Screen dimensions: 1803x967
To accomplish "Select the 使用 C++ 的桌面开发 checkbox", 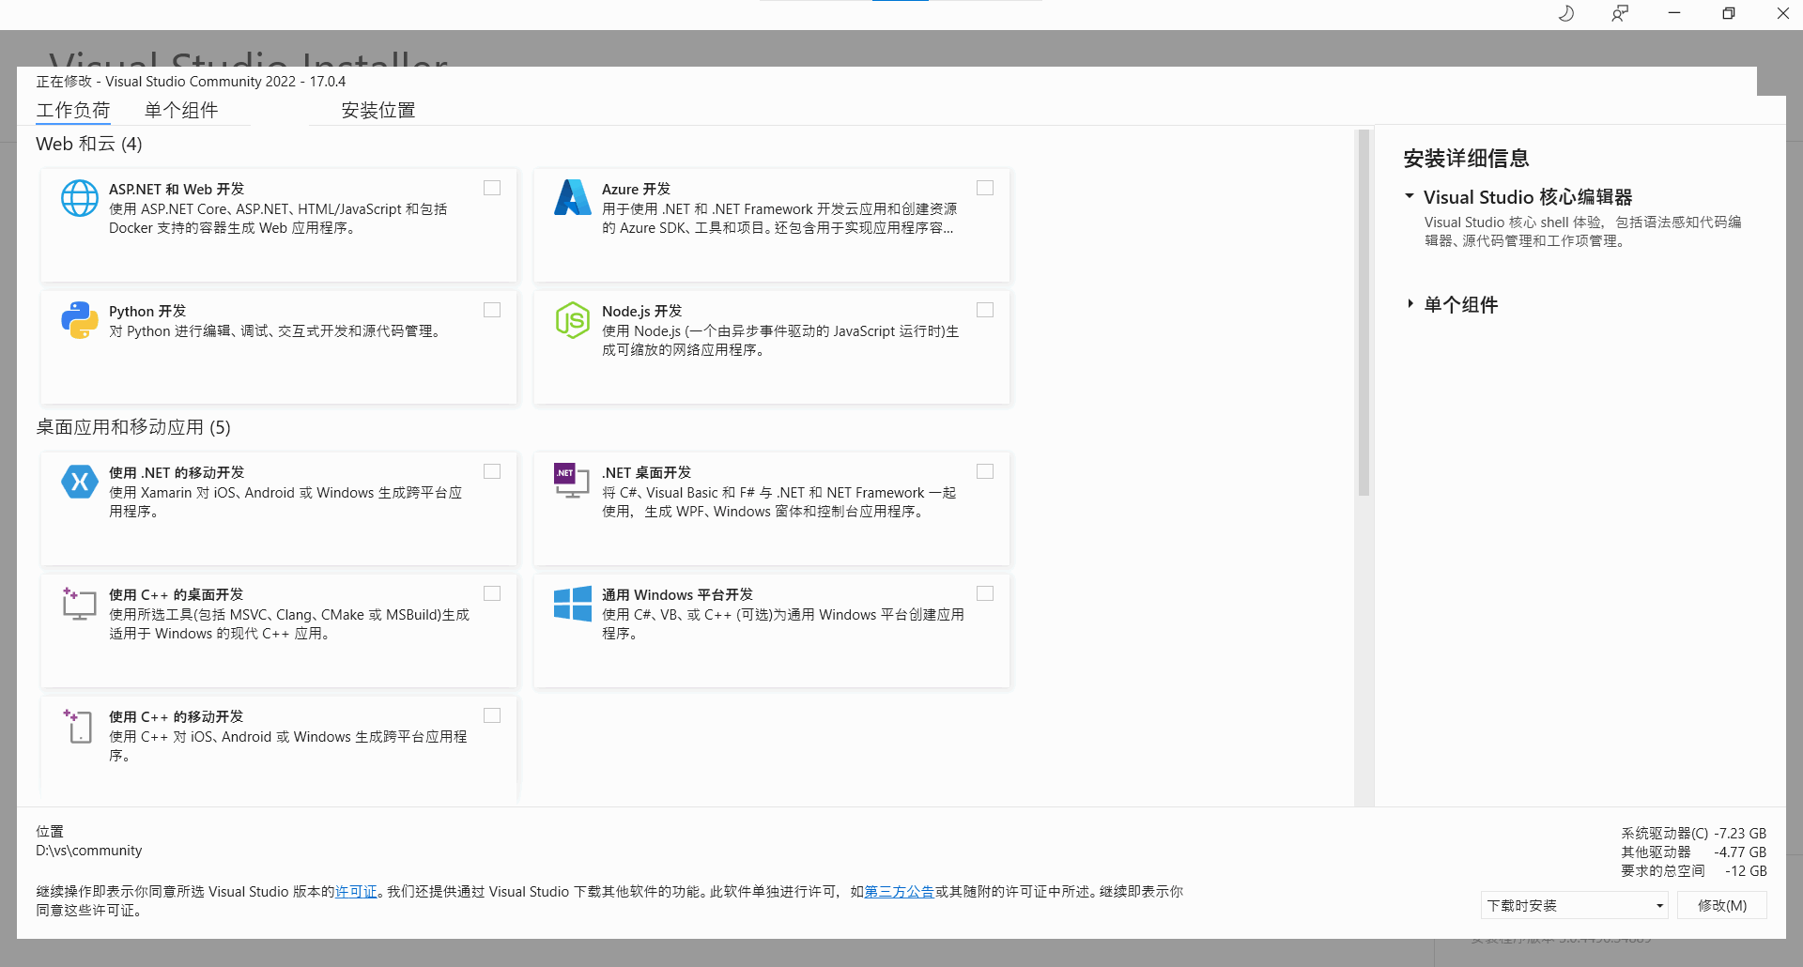I will tap(492, 593).
